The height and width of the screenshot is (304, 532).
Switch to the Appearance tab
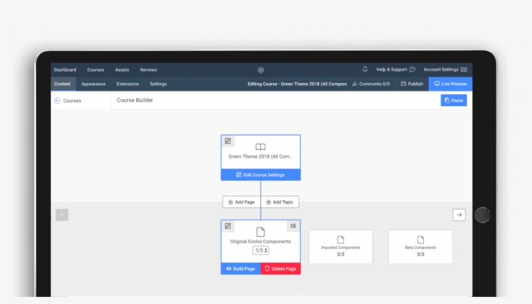[93, 84]
